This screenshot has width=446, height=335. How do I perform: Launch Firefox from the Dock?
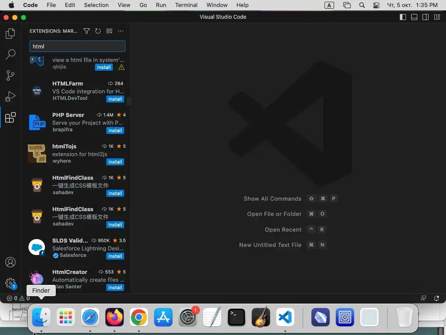pyautogui.click(x=115, y=317)
